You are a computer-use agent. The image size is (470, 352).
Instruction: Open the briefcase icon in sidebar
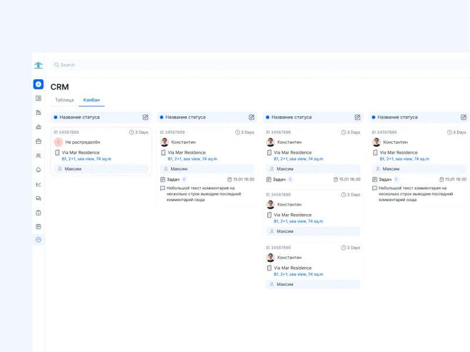[38, 141]
